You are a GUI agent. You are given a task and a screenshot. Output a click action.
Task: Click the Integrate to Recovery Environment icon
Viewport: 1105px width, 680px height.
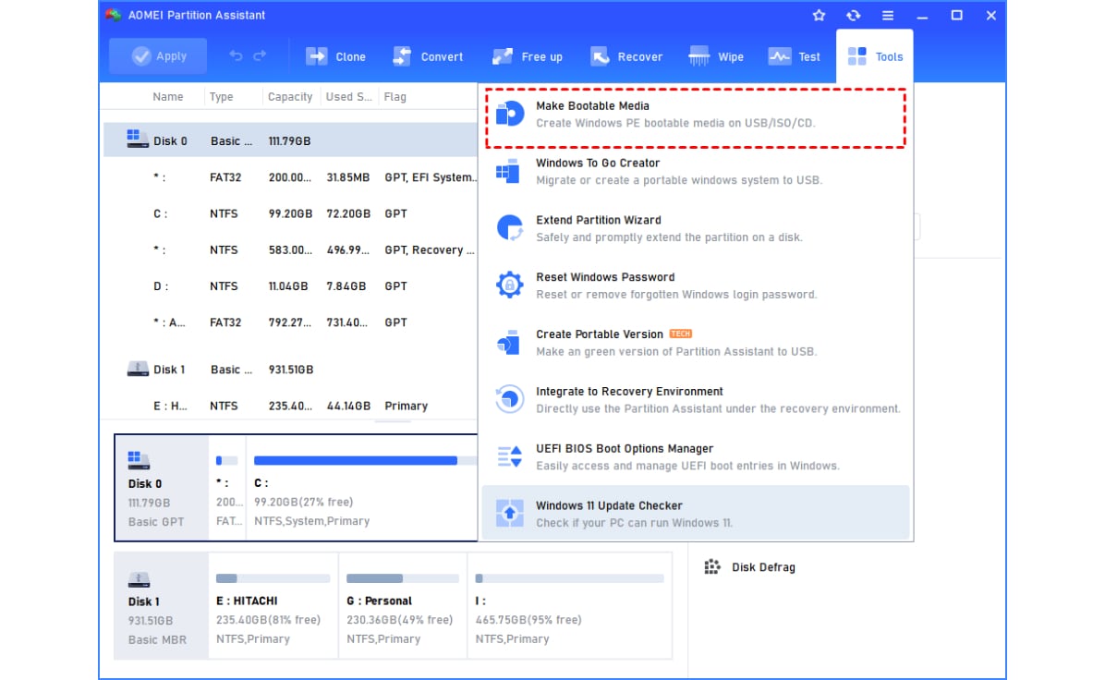(509, 399)
